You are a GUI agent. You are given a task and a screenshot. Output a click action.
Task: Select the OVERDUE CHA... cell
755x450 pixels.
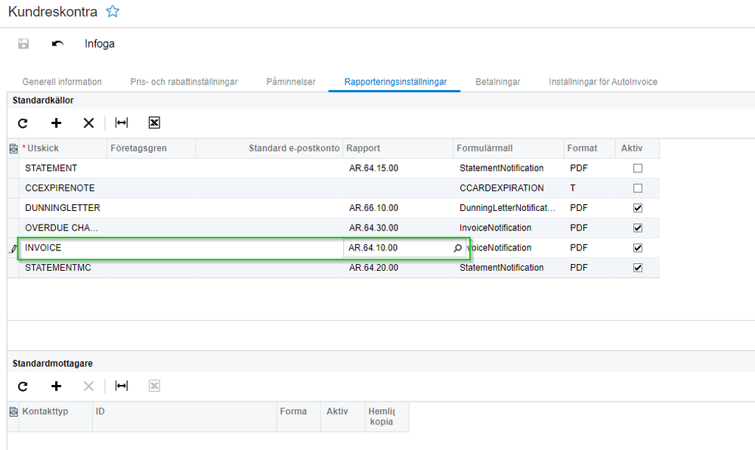[x=63, y=228]
